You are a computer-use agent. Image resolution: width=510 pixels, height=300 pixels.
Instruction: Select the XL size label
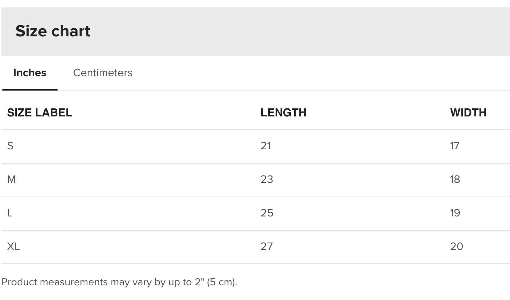13,247
